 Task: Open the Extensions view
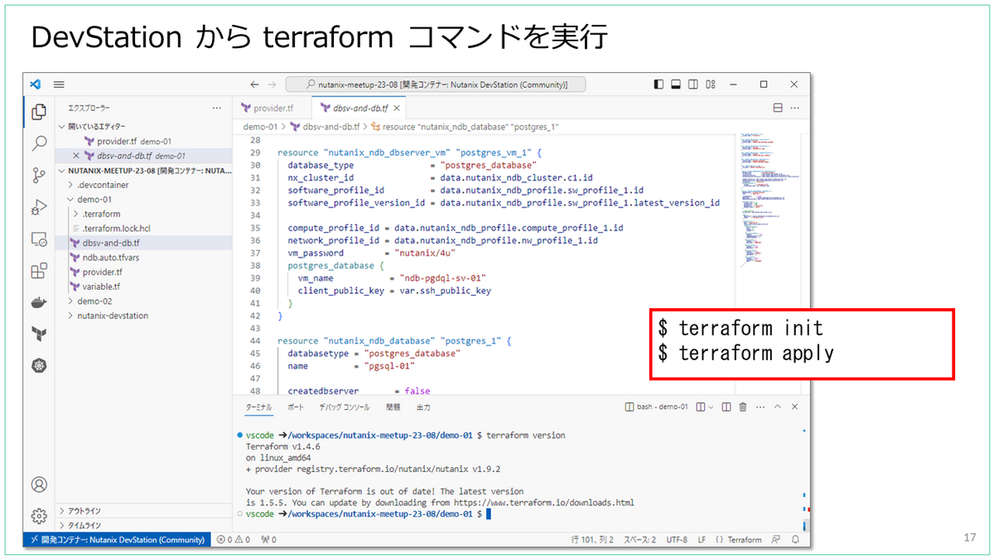(38, 271)
